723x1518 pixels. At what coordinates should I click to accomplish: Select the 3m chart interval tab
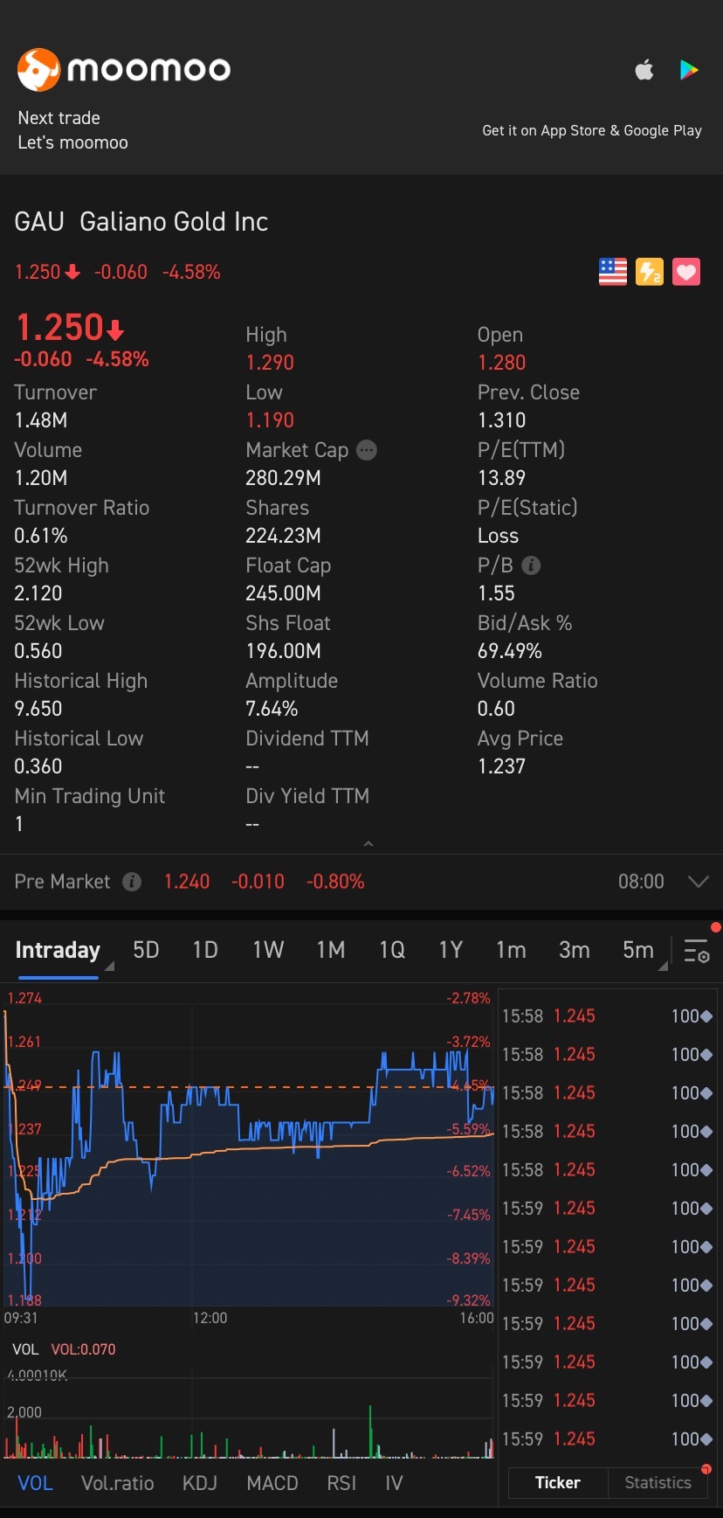pos(575,950)
